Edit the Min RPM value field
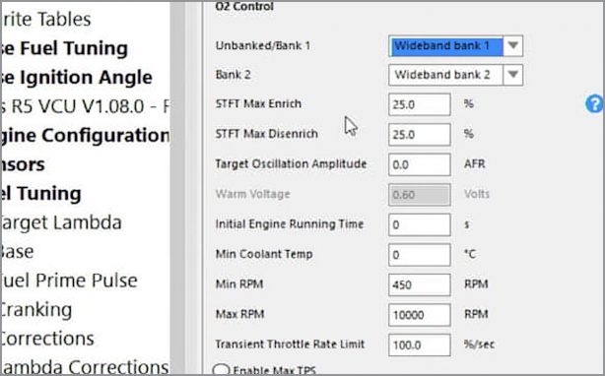 coord(420,284)
